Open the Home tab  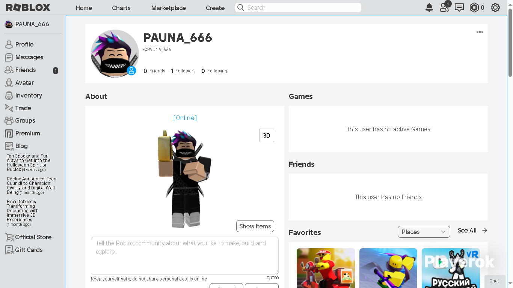[84, 8]
